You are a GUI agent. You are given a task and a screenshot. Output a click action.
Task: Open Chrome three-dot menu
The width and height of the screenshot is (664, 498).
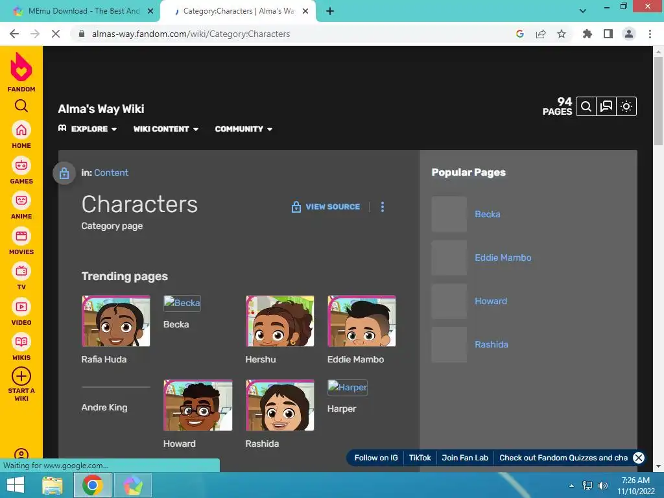click(x=650, y=34)
